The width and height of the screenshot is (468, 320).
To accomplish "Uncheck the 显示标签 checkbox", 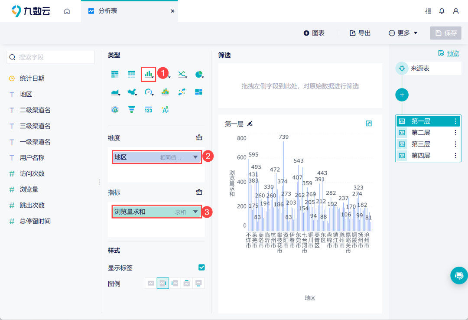I will [201, 268].
